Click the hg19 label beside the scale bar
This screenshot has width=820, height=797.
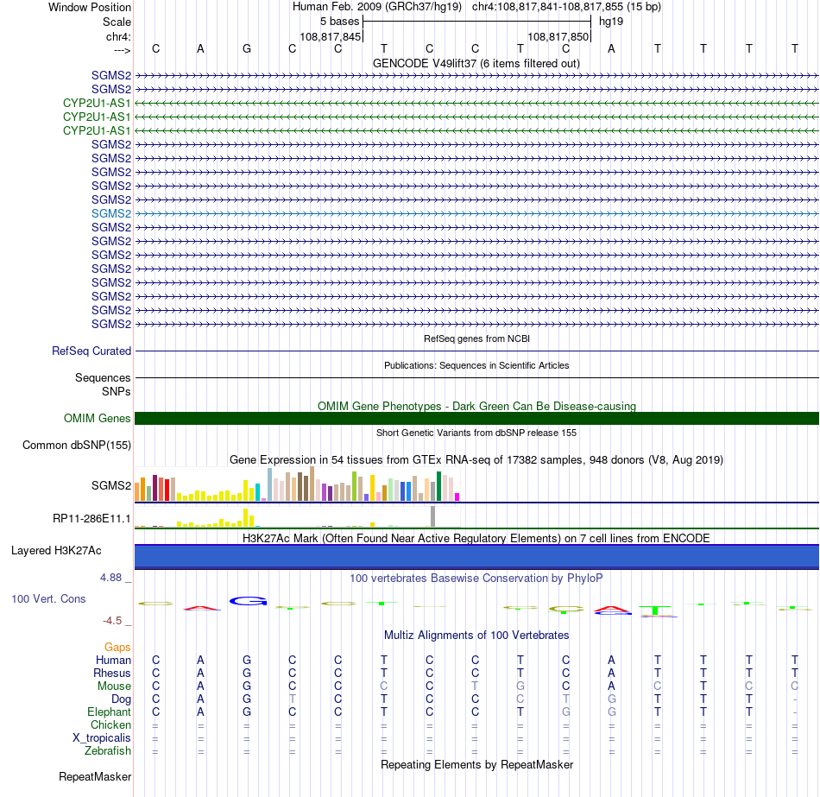tap(611, 22)
